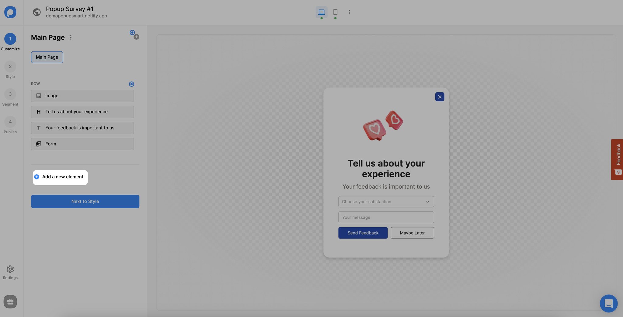Open the Settings gear in sidebar
Viewport: 623px width, 317px height.
point(10,269)
